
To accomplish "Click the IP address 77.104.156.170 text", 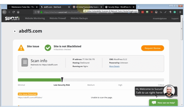I will pyautogui.click(x=84, y=59).
